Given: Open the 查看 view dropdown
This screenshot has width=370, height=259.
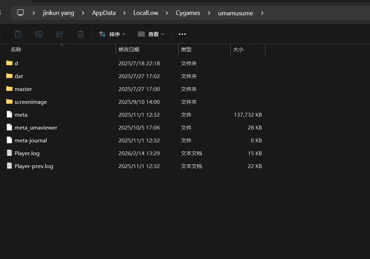Looking at the screenshot, I should (x=151, y=34).
